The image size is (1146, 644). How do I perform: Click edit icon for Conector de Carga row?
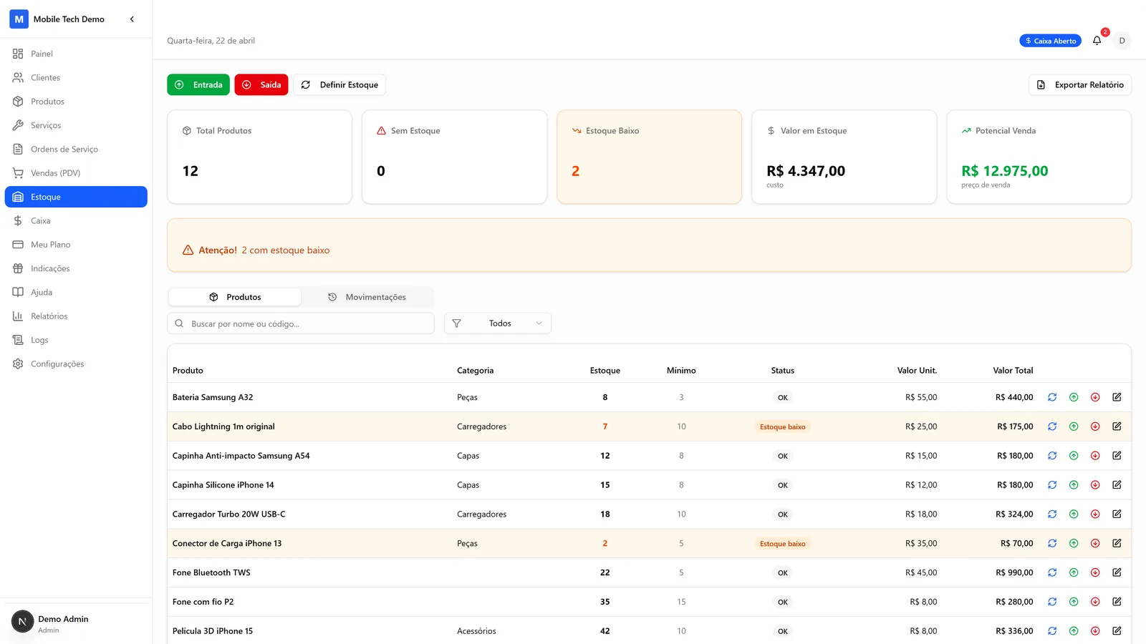(x=1117, y=544)
